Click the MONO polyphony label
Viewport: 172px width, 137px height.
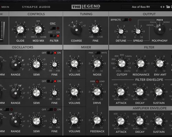pyautogui.click(x=166, y=22)
